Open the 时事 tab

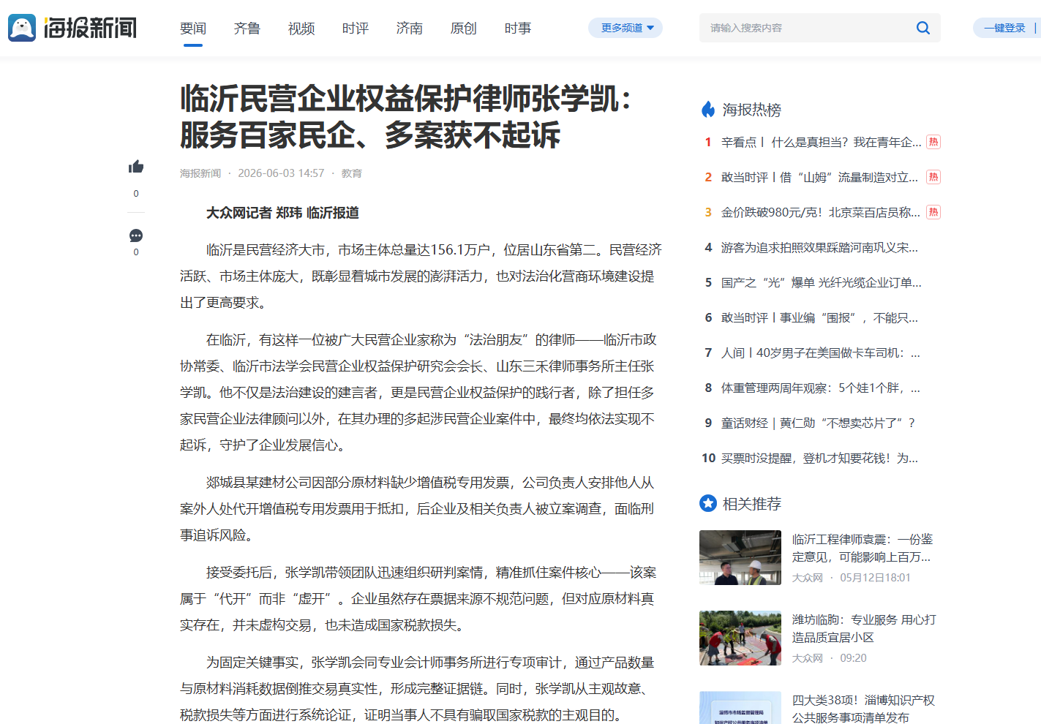[x=518, y=29]
